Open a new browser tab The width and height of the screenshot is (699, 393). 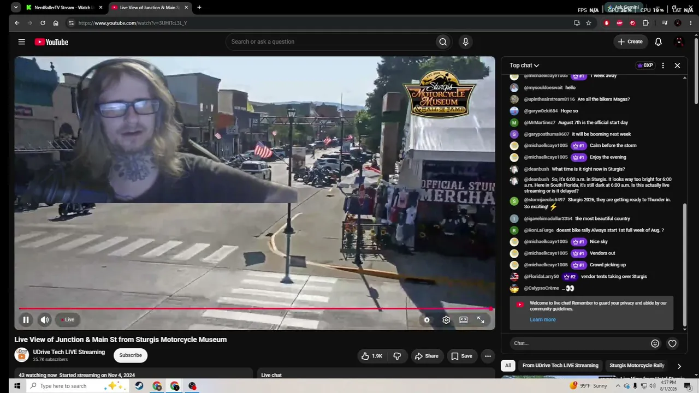[199, 8]
